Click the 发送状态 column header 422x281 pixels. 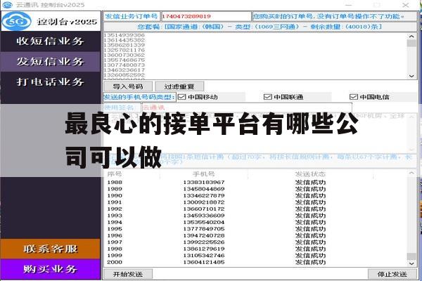(x=310, y=174)
